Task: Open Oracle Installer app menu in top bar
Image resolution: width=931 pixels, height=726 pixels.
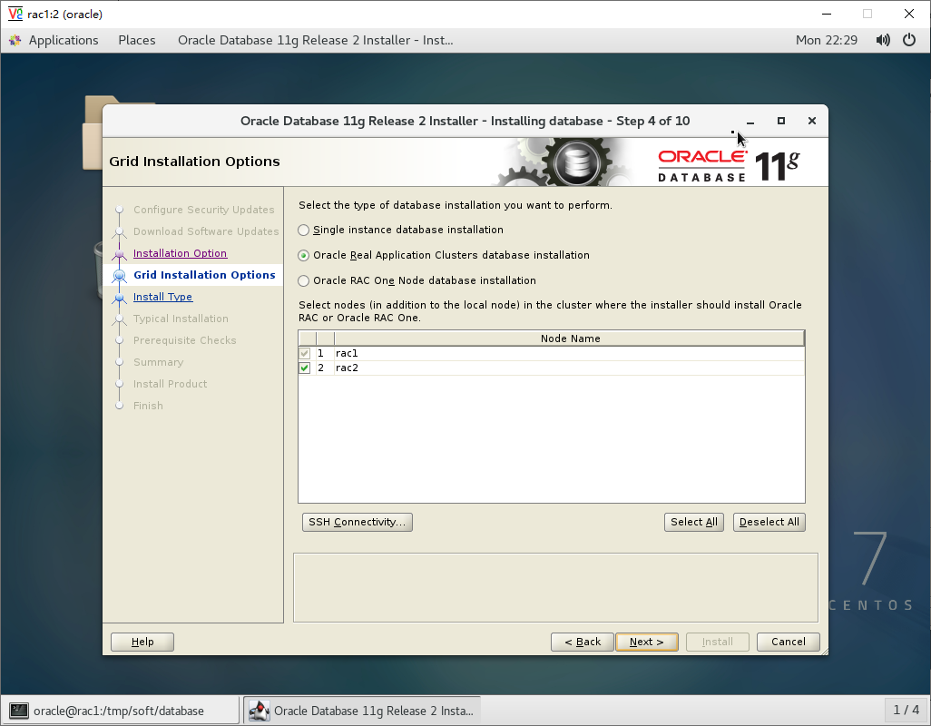Action: [x=315, y=40]
